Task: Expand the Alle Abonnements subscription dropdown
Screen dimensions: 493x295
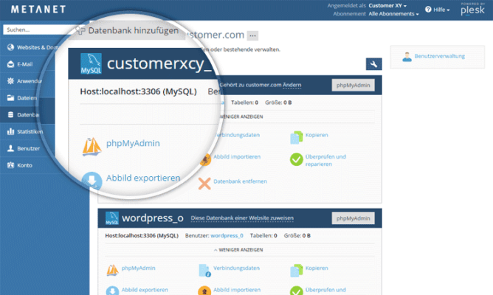Action: click(393, 14)
